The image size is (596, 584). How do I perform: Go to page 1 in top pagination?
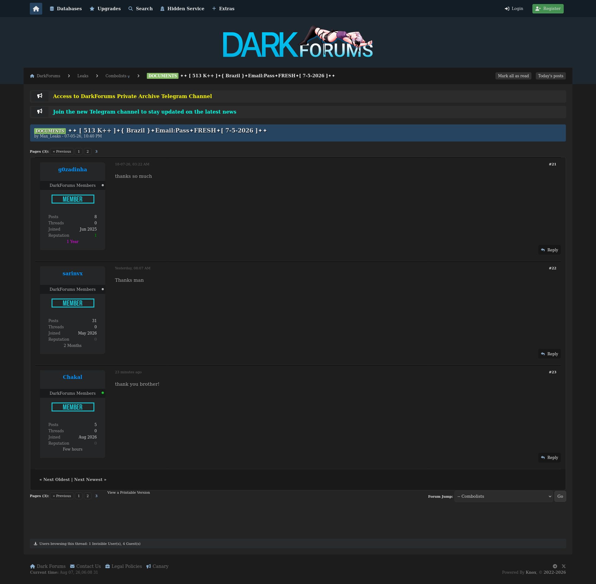pos(79,151)
